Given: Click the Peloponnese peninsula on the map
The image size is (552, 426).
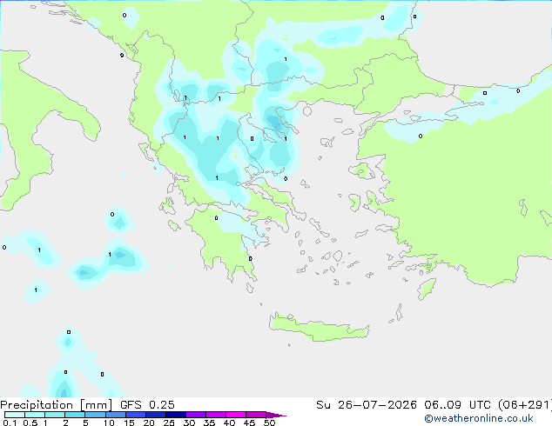Looking at the screenshot, I should pyautogui.click(x=226, y=243).
